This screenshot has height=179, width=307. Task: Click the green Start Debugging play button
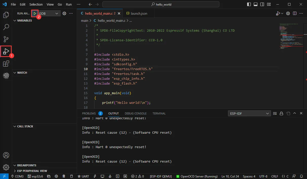point(35,13)
